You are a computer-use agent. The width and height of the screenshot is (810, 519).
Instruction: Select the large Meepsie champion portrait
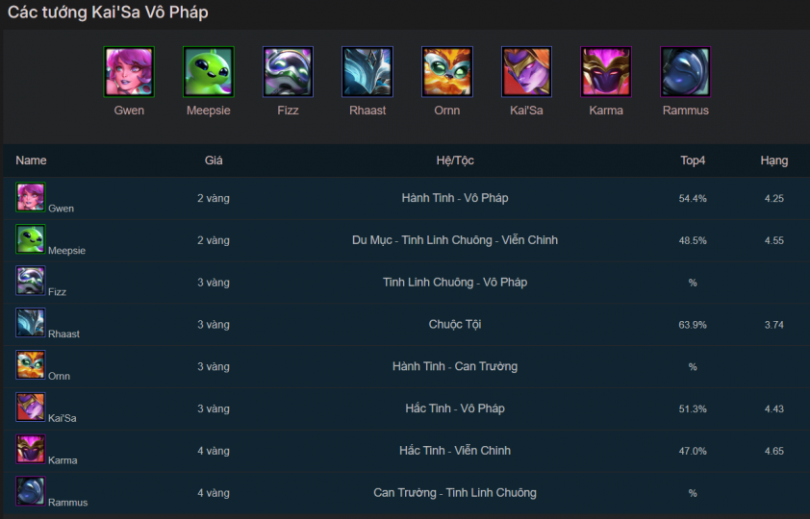click(x=208, y=72)
